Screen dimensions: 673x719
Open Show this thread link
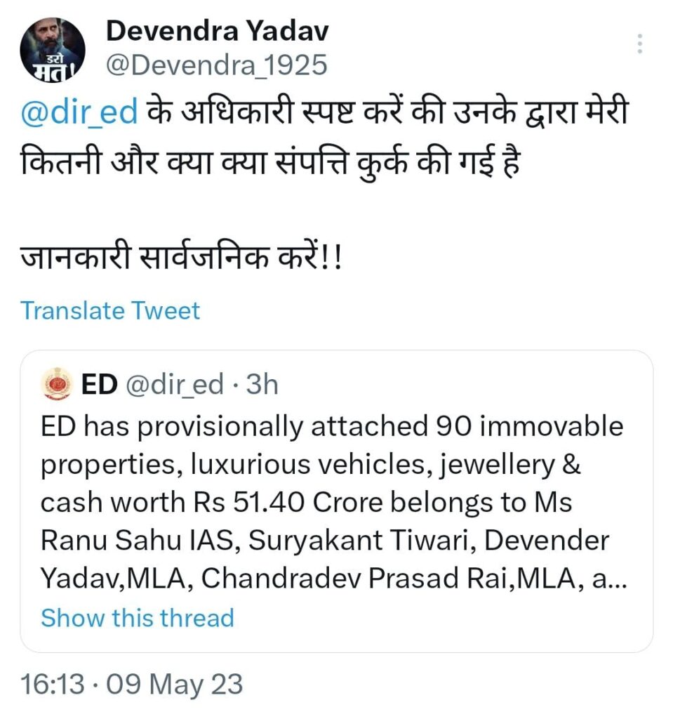point(137,618)
